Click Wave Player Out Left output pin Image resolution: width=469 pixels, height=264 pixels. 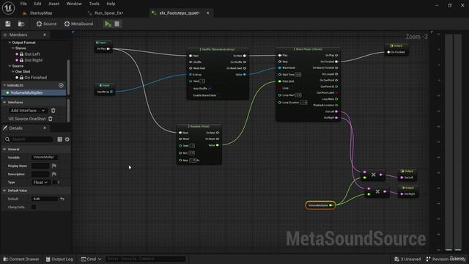click(336, 111)
